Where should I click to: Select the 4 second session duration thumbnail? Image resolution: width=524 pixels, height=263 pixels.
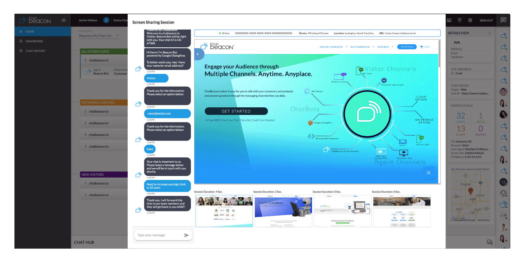[x=224, y=211]
